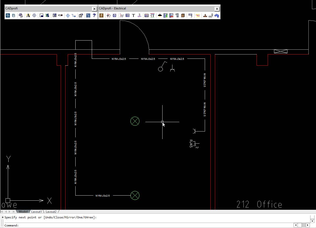
Task: Open the numbering tool (circled 1 icon)
Action: pos(34,15)
